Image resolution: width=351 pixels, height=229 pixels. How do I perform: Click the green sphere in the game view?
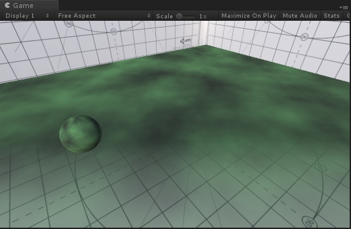coord(80,134)
